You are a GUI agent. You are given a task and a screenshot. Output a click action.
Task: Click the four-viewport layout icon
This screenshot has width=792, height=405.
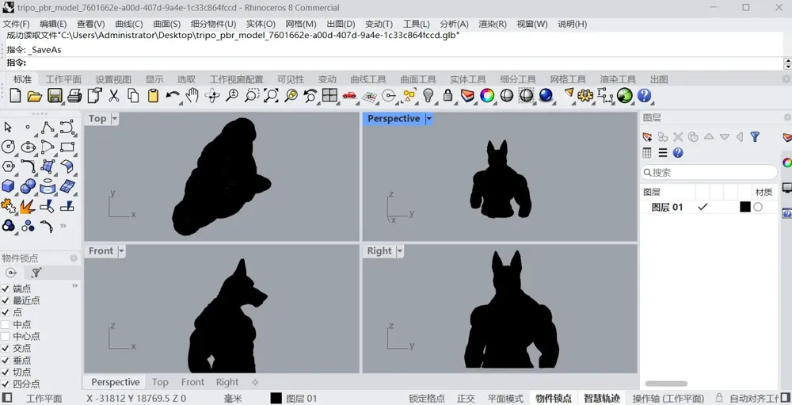pos(329,95)
